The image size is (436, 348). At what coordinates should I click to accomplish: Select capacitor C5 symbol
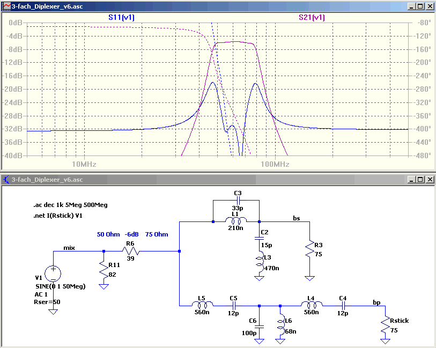234,306
